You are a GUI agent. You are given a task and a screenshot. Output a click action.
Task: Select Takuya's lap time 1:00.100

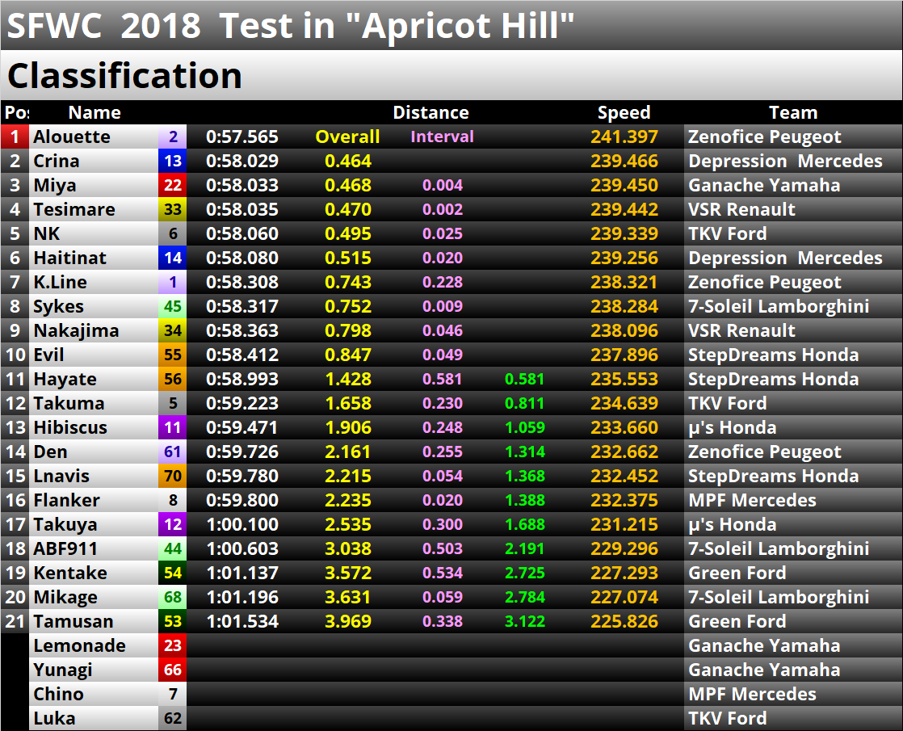241,524
